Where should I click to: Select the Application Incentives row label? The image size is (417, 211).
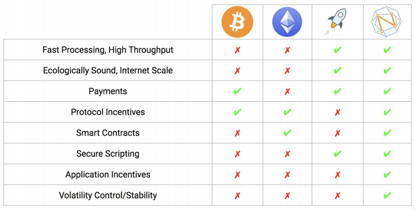point(108,174)
